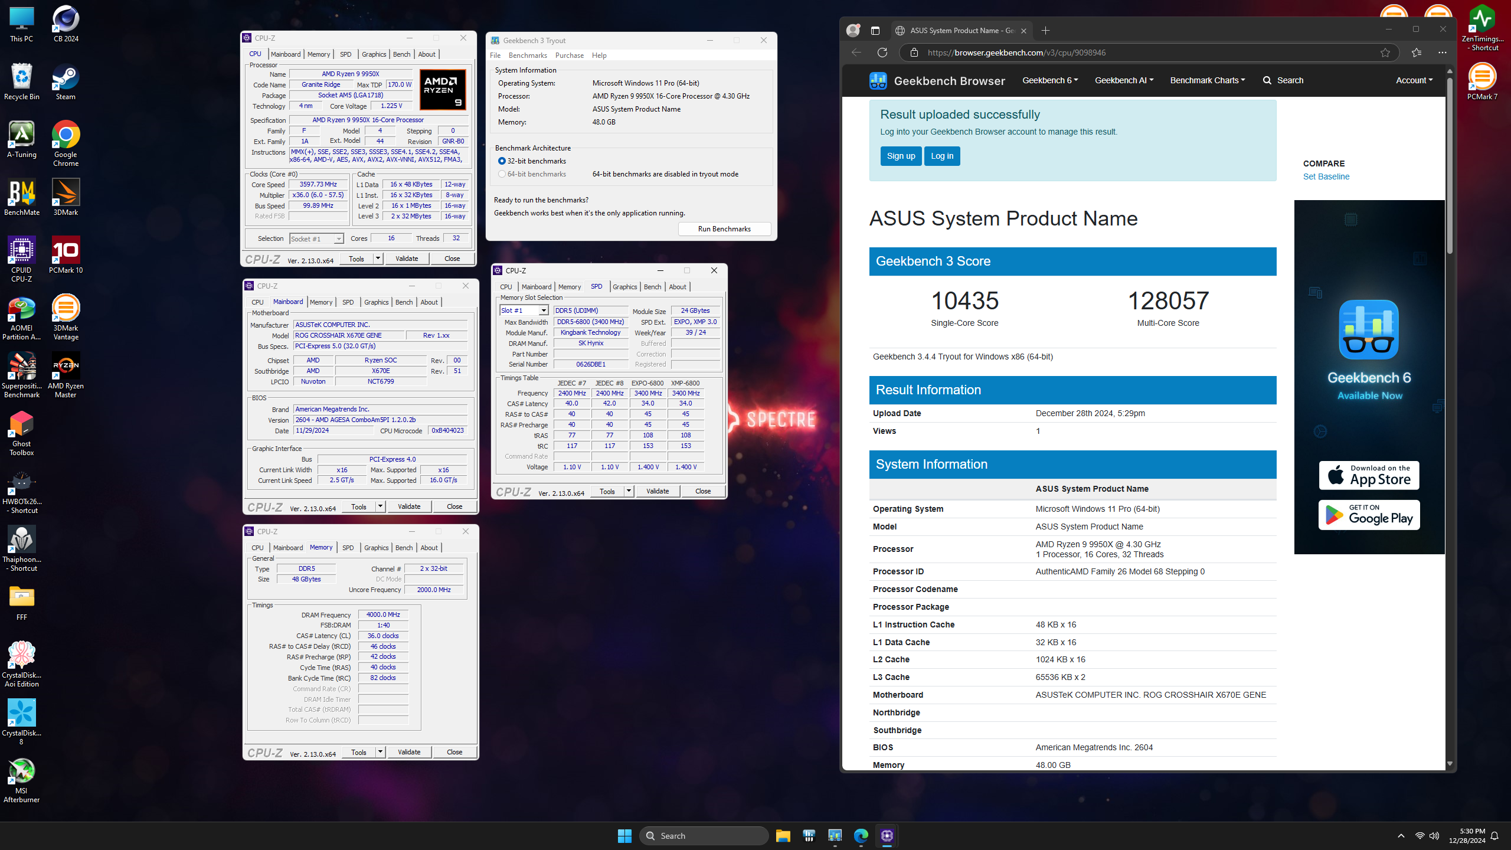Reload the Geekbench browser page
This screenshot has width=1511, height=850.
click(882, 53)
